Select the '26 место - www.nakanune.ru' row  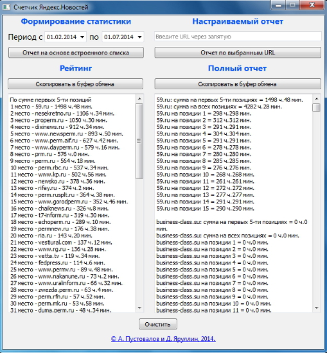click(65, 276)
